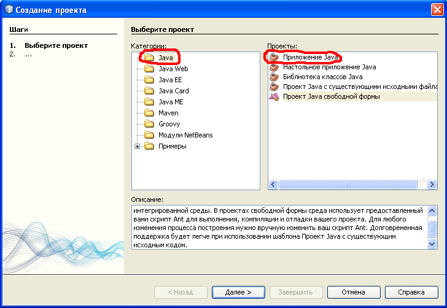Click the coffee cup icon for Библиотека классов Java
The image size is (447, 308).
coord(274,77)
